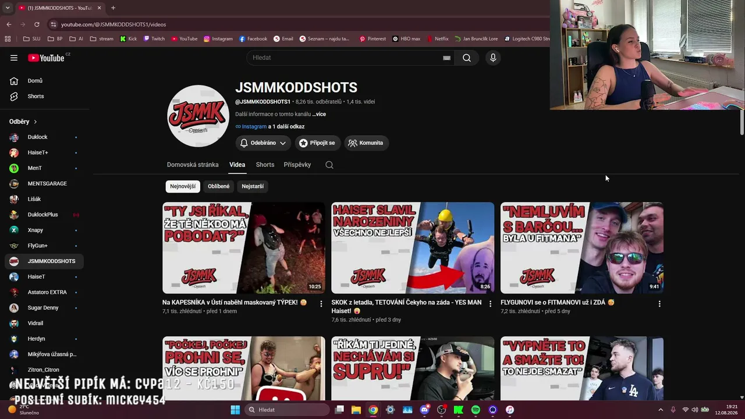
Task: Open Discord from the taskbar
Action: tap(424, 410)
